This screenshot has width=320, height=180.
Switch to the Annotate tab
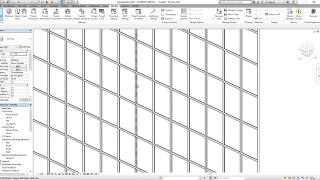coord(53,6)
